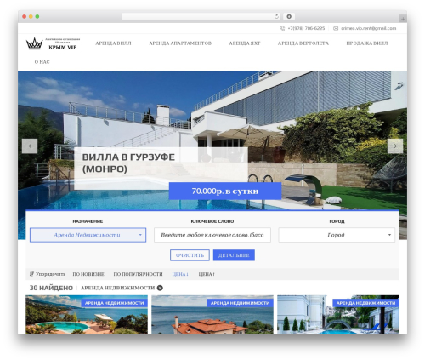Click the phone number +7(978) 706-6225
The height and width of the screenshot is (360, 425).
click(306, 28)
